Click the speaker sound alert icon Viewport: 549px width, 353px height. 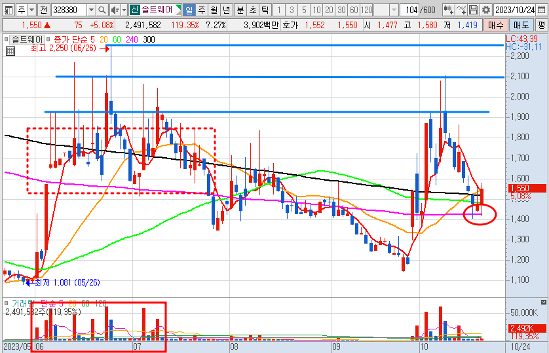click(x=115, y=10)
